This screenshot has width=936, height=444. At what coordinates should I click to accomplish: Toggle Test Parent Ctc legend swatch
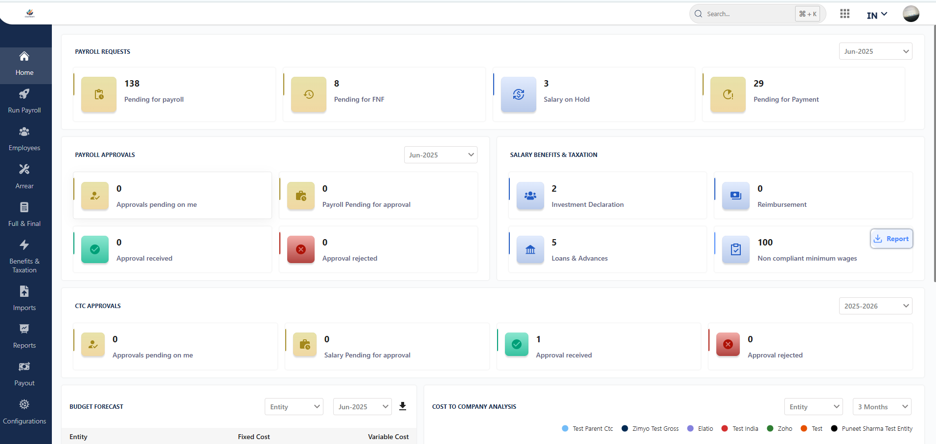[x=565, y=428]
